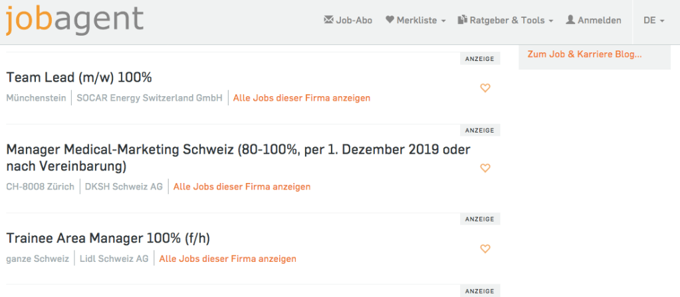This screenshot has height=297, width=680.
Task: Click the Job-Abo envelope icon
Action: [328, 20]
